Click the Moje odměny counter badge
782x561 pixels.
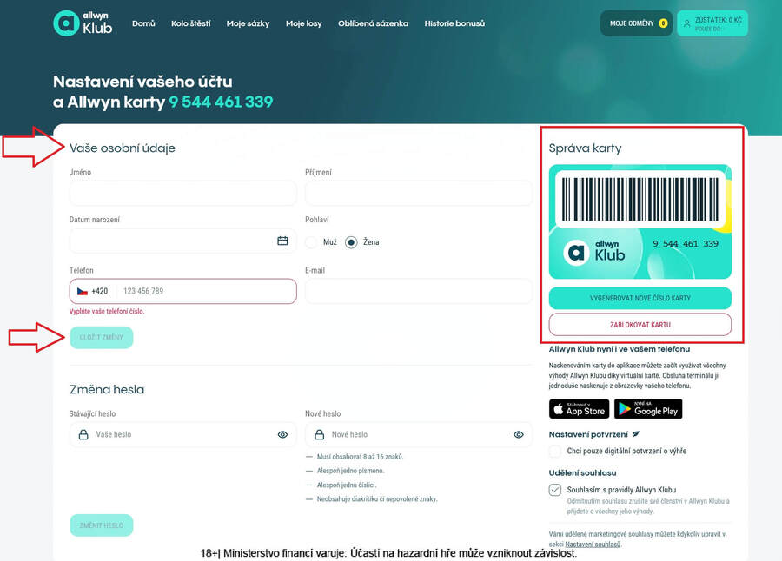pos(663,23)
